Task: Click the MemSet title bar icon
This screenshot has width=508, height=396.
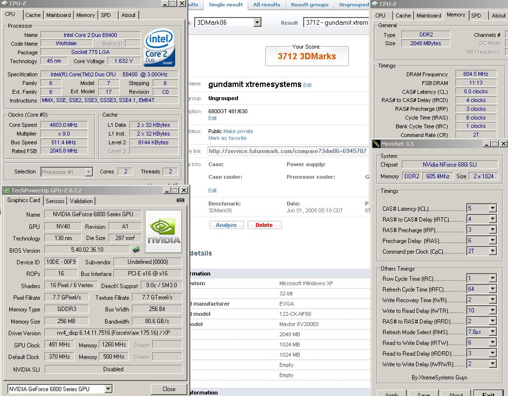Action: coord(376,144)
